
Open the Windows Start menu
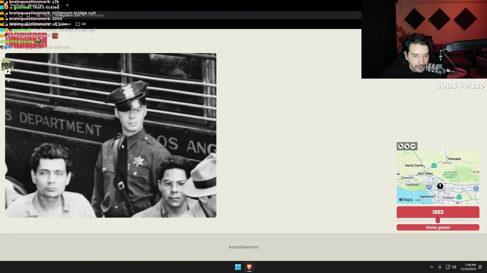point(238,267)
